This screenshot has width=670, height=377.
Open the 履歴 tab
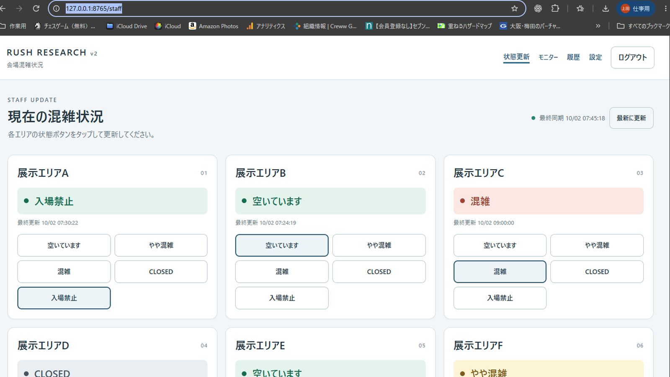pyautogui.click(x=573, y=57)
